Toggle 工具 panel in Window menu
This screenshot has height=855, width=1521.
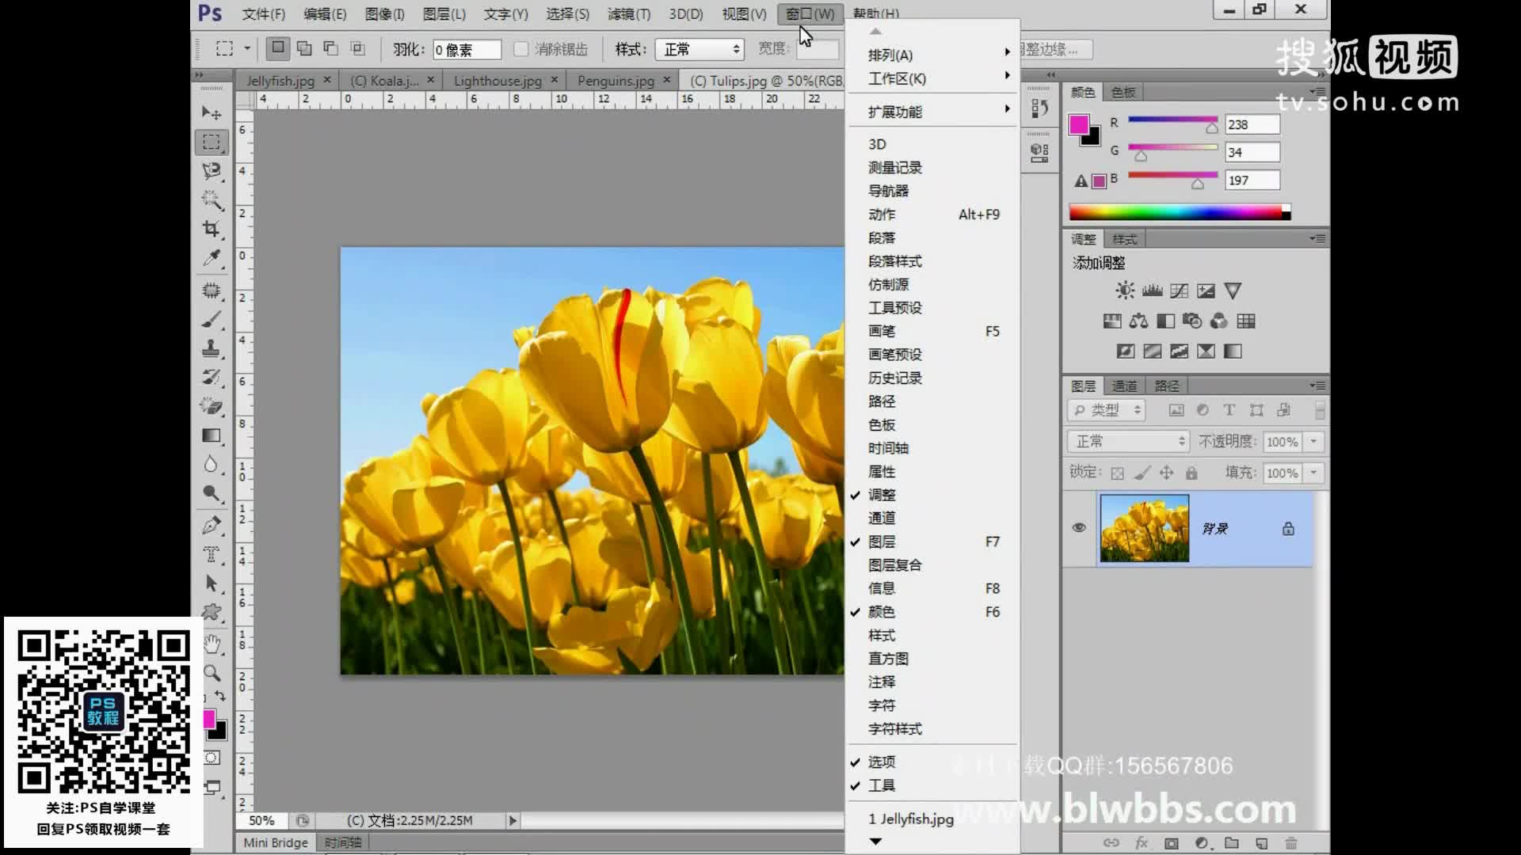click(x=932, y=785)
